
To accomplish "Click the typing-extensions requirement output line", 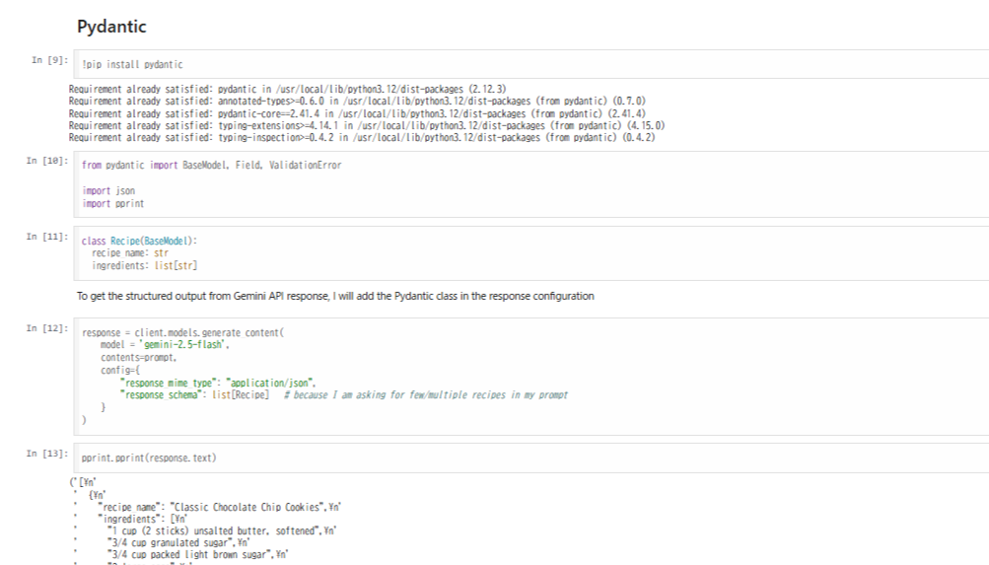I will coord(367,125).
